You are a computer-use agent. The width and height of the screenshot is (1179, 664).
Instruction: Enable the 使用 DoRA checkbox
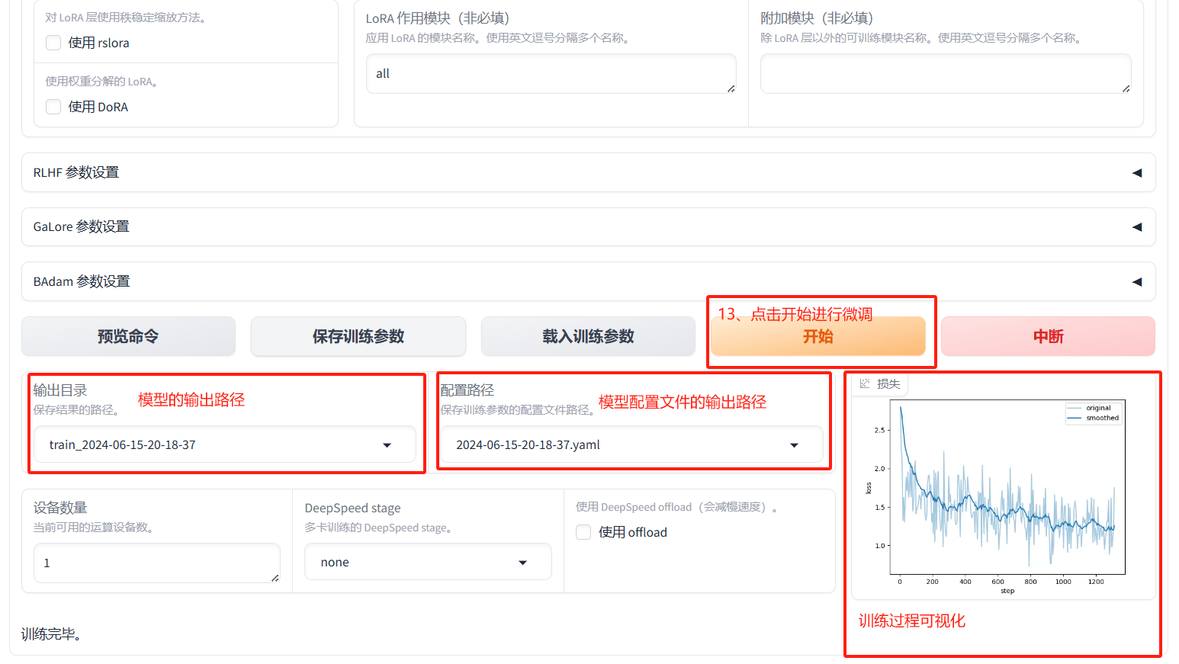pos(53,107)
